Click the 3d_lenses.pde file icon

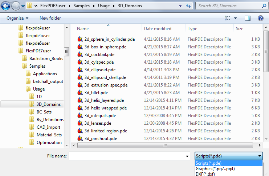coord(80,123)
